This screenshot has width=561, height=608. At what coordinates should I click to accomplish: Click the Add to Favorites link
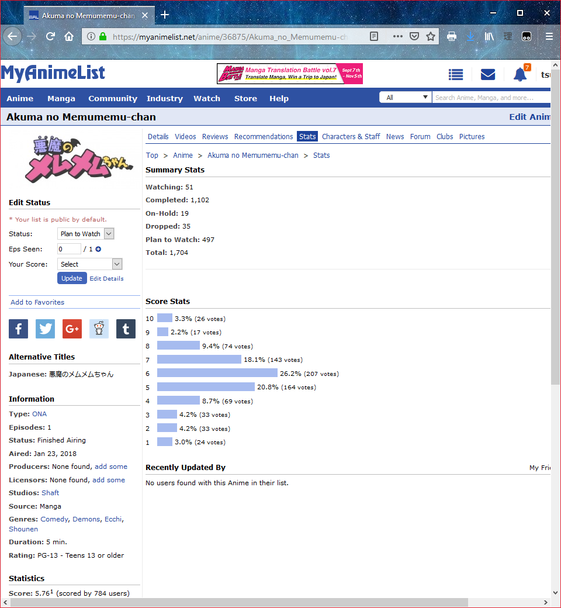(37, 302)
